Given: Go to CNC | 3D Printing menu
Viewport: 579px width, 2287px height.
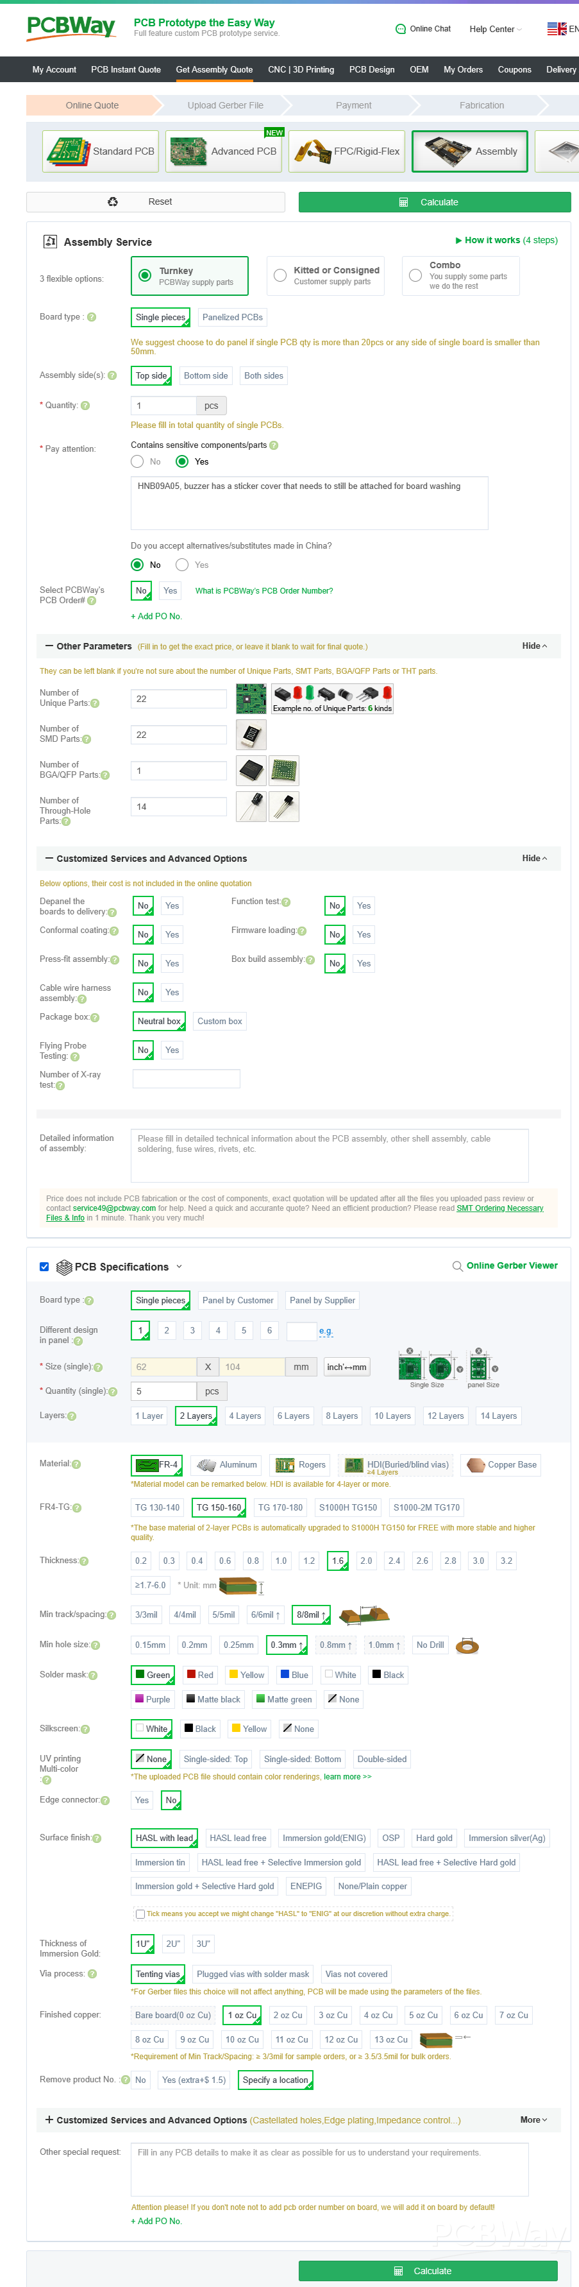Looking at the screenshot, I should 301,69.
